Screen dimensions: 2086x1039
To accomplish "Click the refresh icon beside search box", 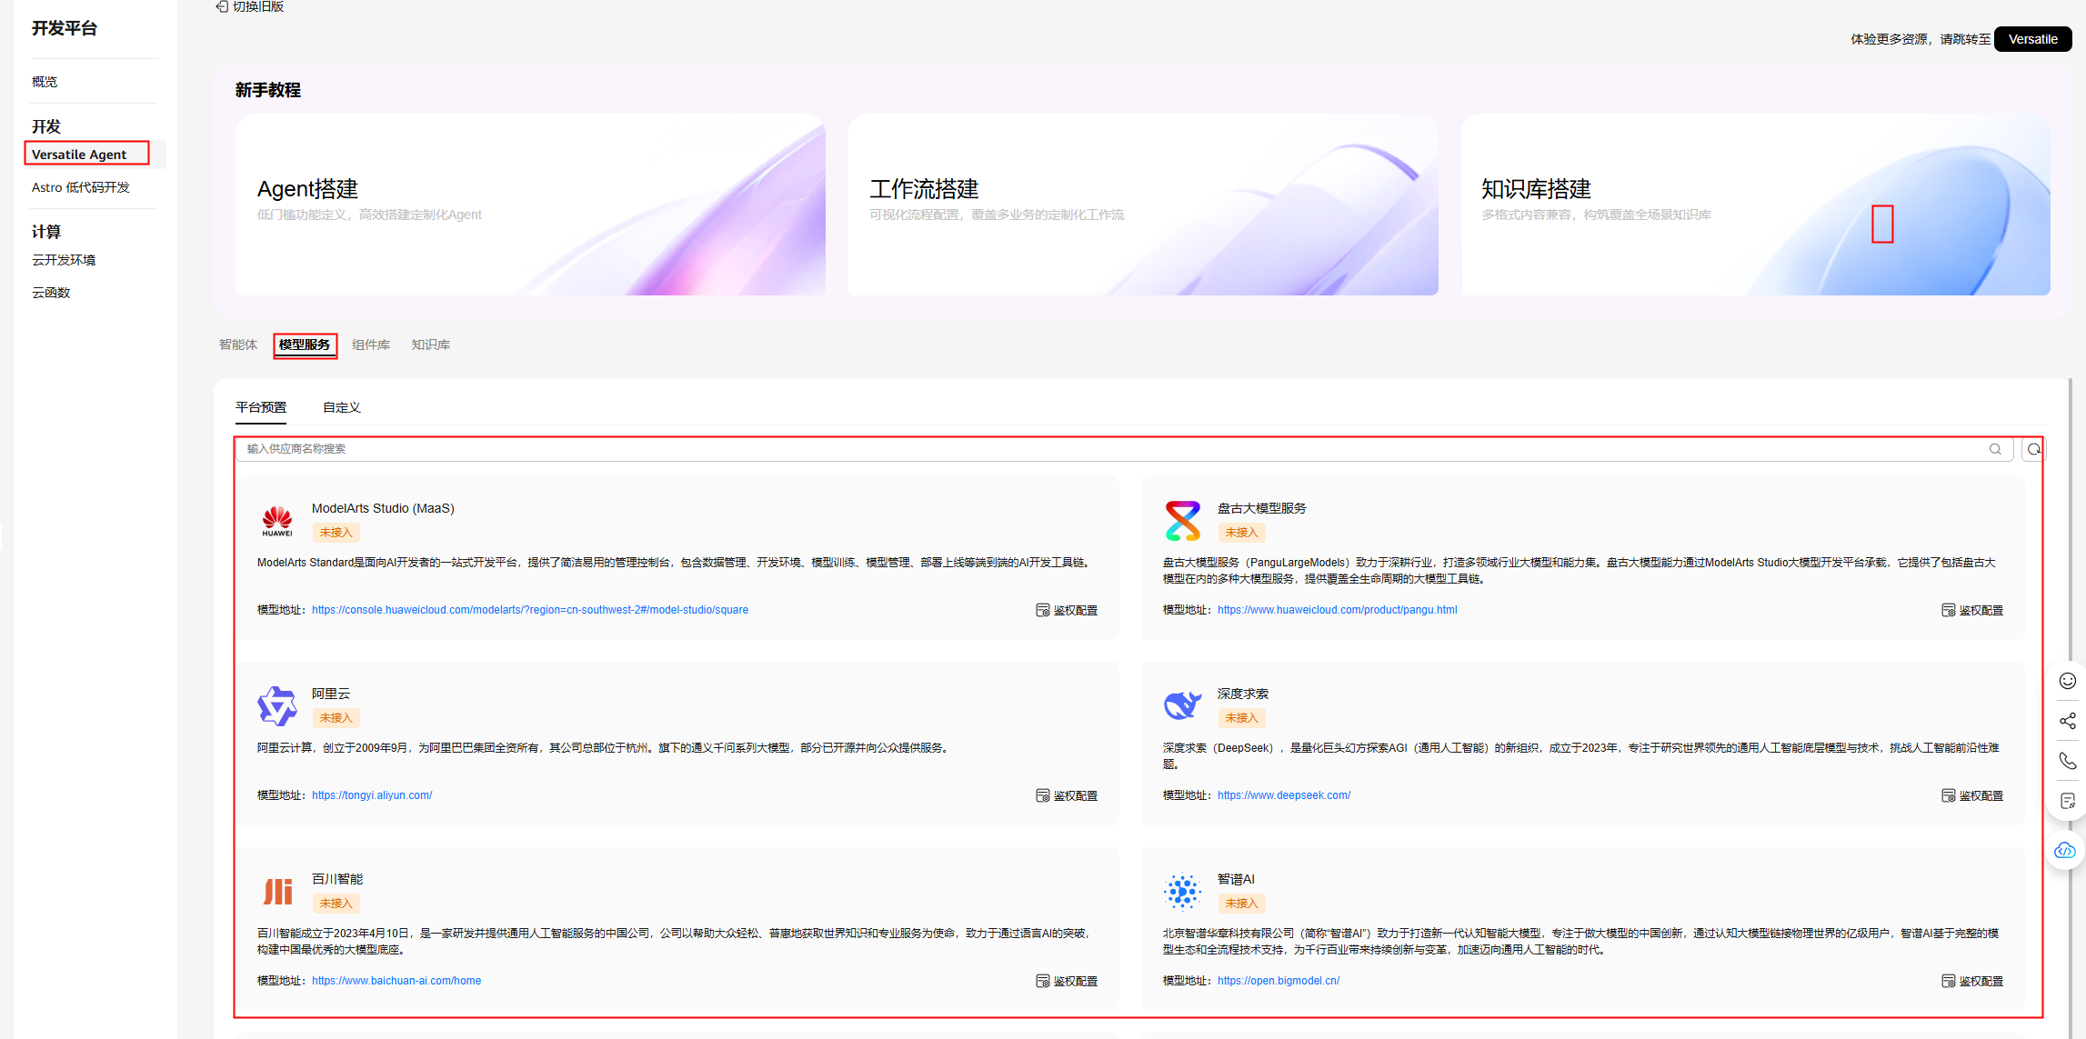I will tap(2033, 449).
